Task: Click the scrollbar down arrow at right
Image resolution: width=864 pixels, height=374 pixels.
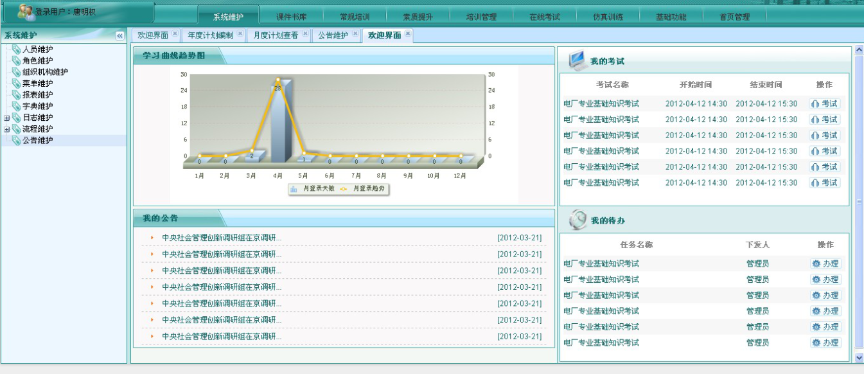Action: coord(859,357)
